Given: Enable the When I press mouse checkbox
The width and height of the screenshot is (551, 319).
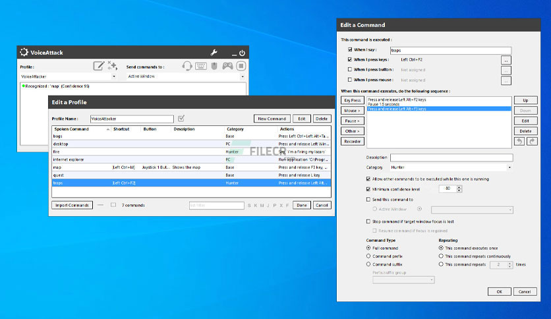Looking at the screenshot, I should tap(350, 80).
